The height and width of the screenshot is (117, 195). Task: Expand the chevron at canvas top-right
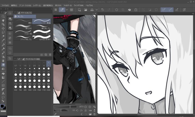[x=193, y=13]
